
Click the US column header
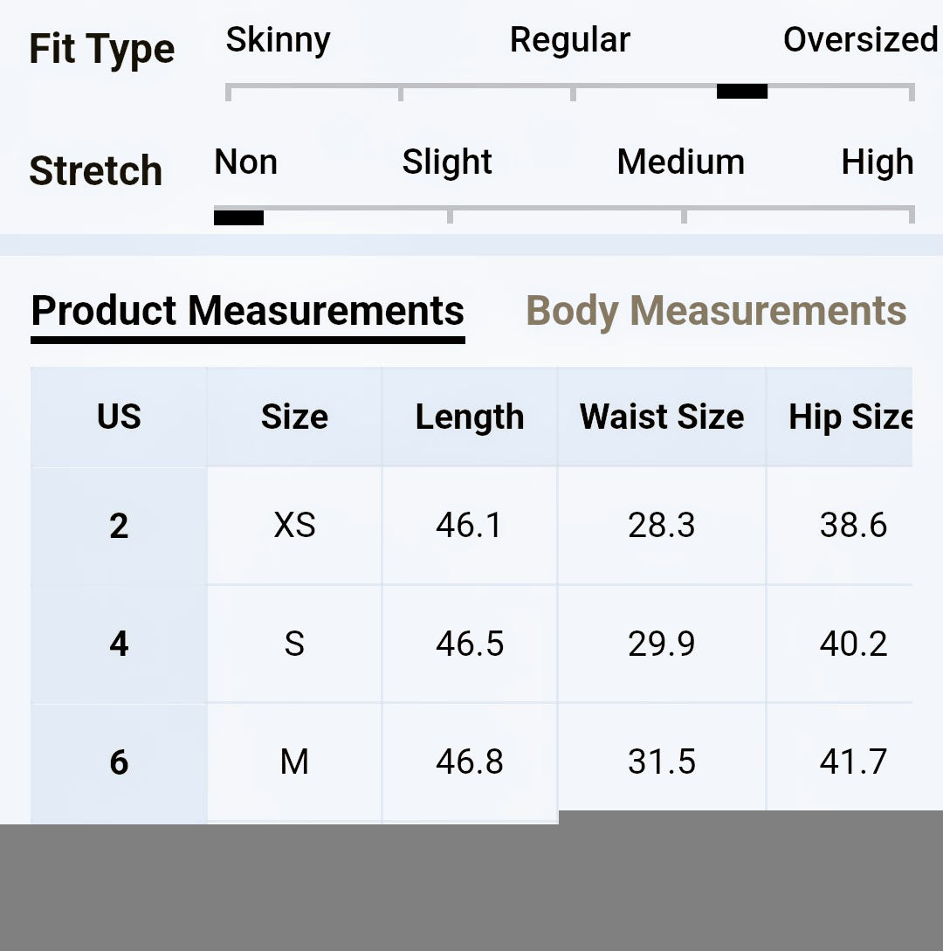[119, 417]
